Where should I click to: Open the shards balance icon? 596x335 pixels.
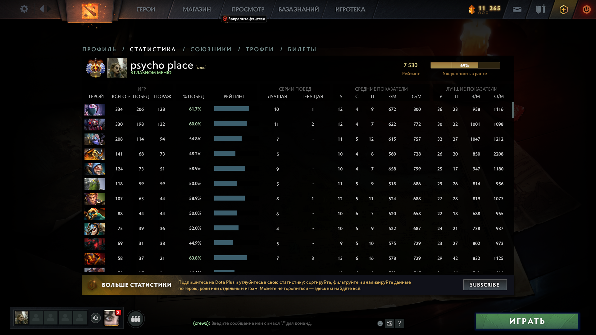(x=471, y=9)
